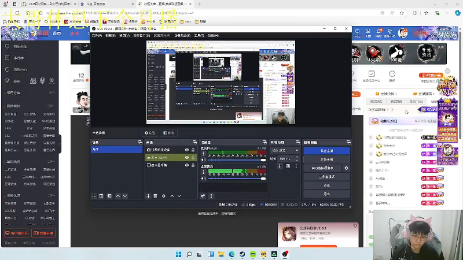Open Edit menu in OBS
Viewport: 463px width, 260px height.
click(x=111, y=35)
